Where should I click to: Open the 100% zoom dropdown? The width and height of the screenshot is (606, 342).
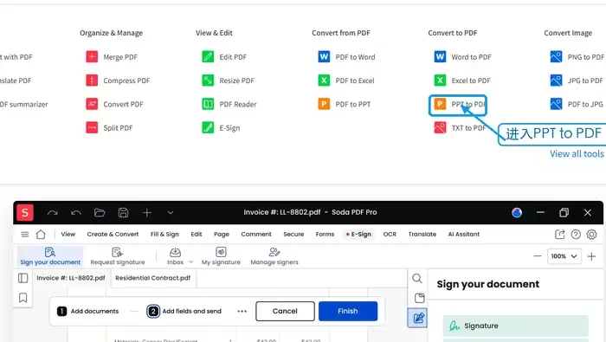[564, 256]
